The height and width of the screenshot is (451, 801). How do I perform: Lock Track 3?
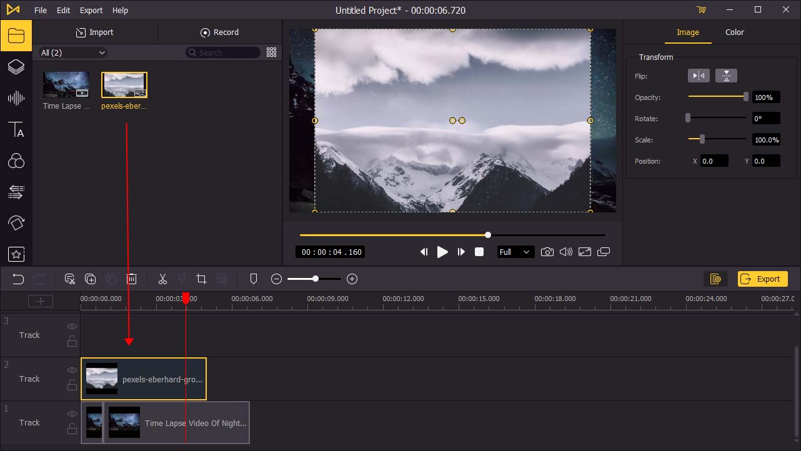[x=72, y=341]
